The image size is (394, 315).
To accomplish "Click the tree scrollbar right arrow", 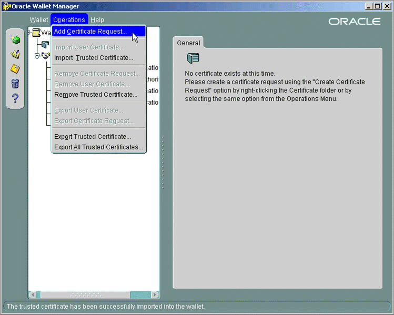I will (155, 294).
